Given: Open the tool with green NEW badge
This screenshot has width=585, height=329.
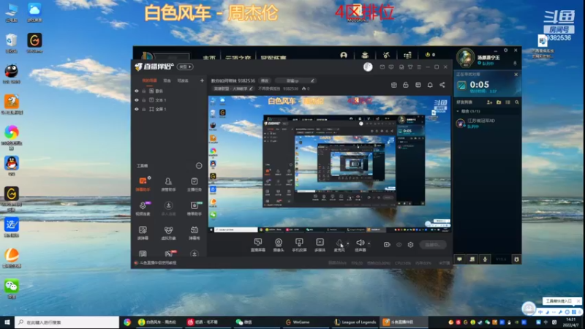Looking at the screenshot, I should point(194,208).
